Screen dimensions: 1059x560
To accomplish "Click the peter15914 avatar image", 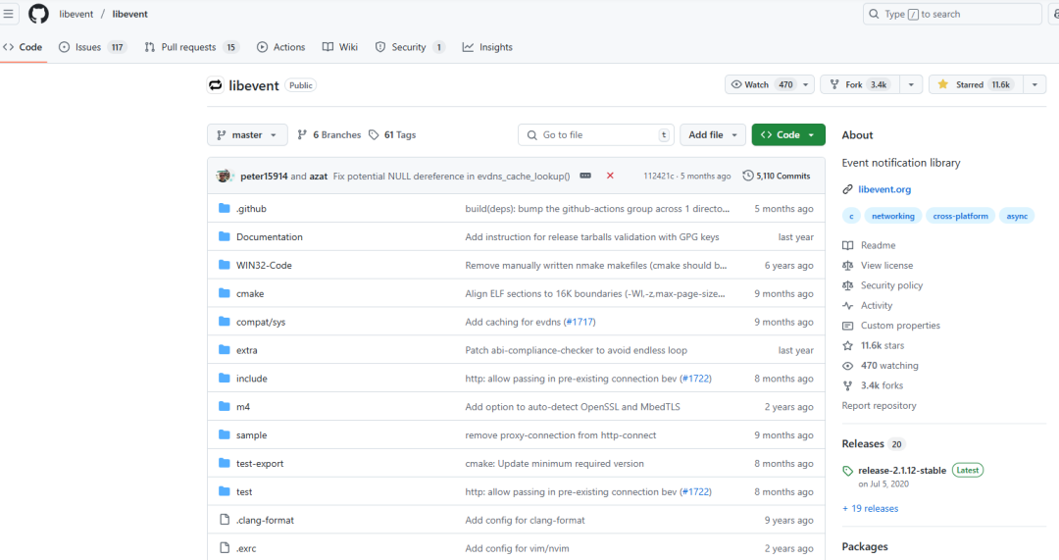I will [224, 176].
